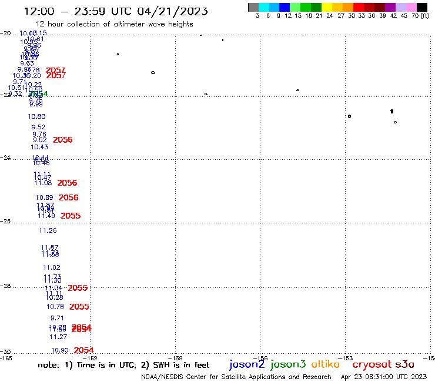
Task: Select the bright red swatch in the scale
Action: [x=359, y=7]
